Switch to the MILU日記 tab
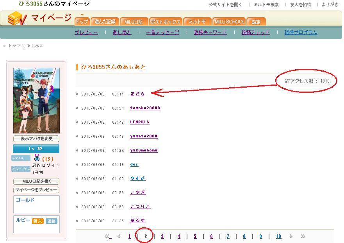The image size is (344, 243). [134, 22]
